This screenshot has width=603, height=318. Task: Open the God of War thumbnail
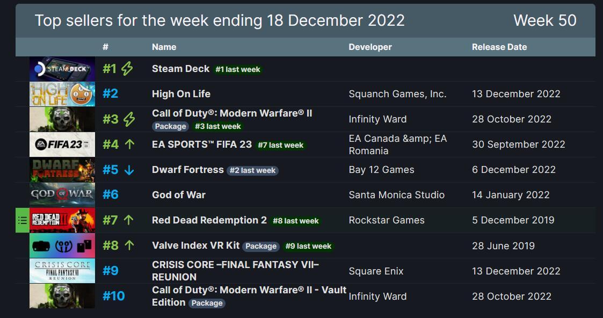[62, 195]
